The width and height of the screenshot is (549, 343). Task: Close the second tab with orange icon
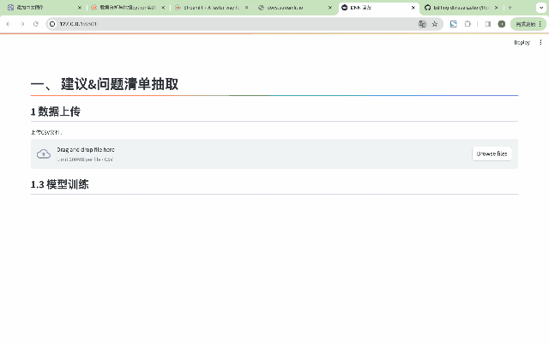pos(163,8)
